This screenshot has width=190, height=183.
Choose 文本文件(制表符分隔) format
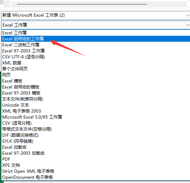96,99
